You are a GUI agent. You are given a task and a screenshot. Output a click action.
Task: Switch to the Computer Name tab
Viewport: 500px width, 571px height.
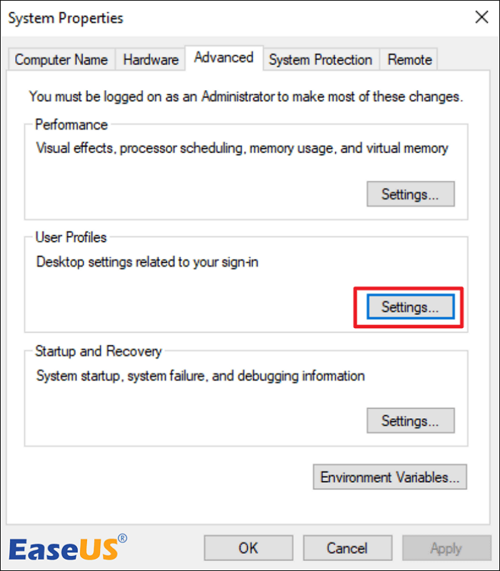(x=61, y=60)
